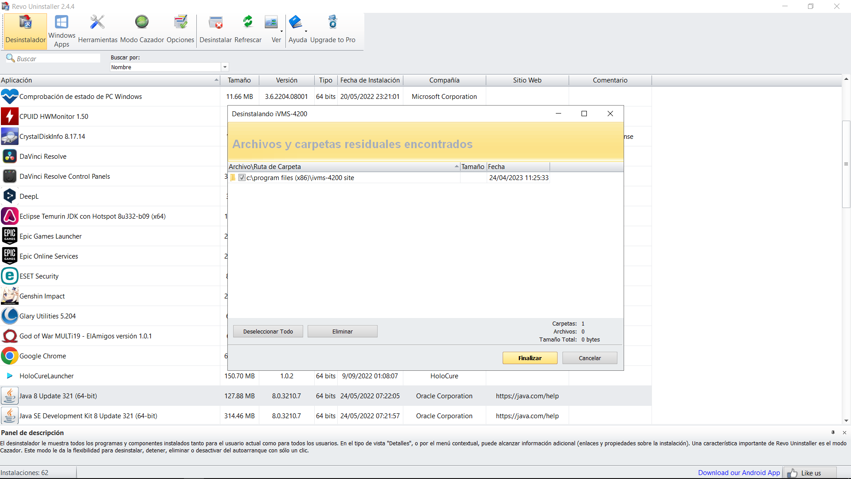The height and width of the screenshot is (479, 851).
Task: Sort by Compañía column header
Action: pyautogui.click(x=445, y=80)
